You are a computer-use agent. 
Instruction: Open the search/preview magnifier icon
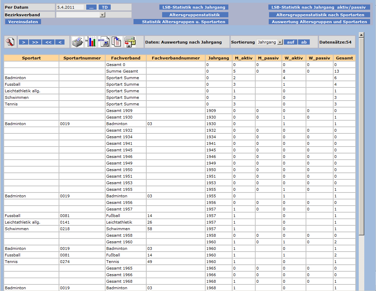coord(10,42)
